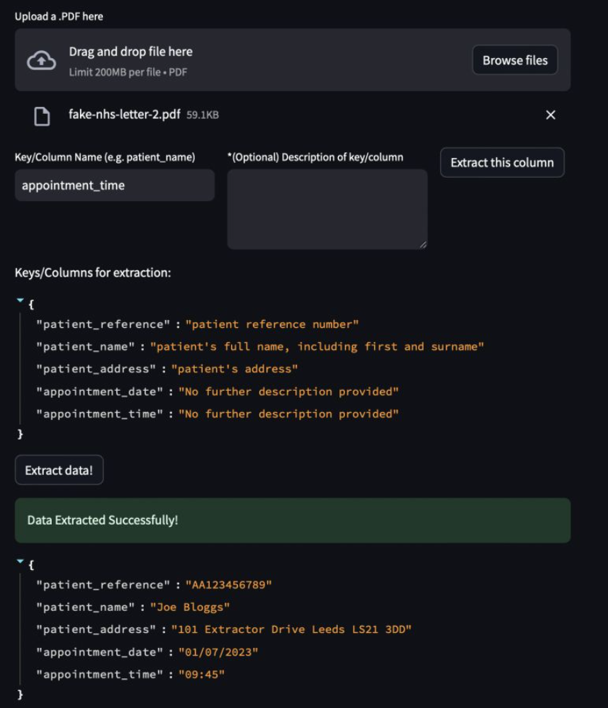The width and height of the screenshot is (608, 708).
Task: Click the extracted patient address value
Action: click(291, 629)
